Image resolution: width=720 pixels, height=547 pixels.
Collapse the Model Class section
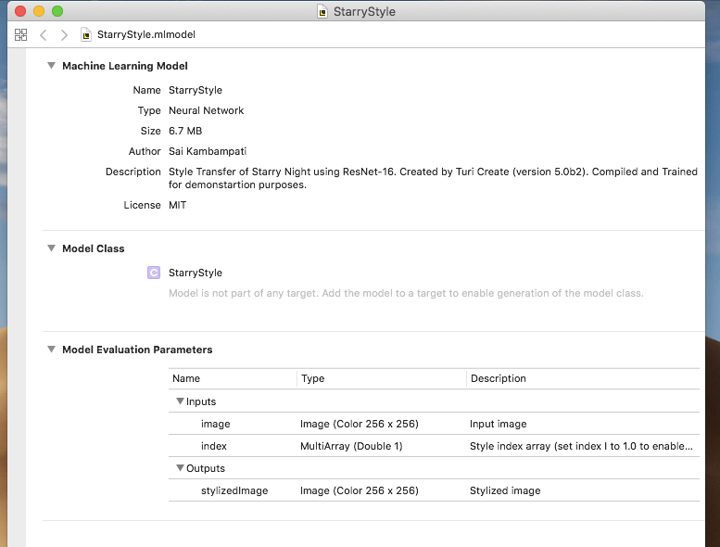(50, 248)
